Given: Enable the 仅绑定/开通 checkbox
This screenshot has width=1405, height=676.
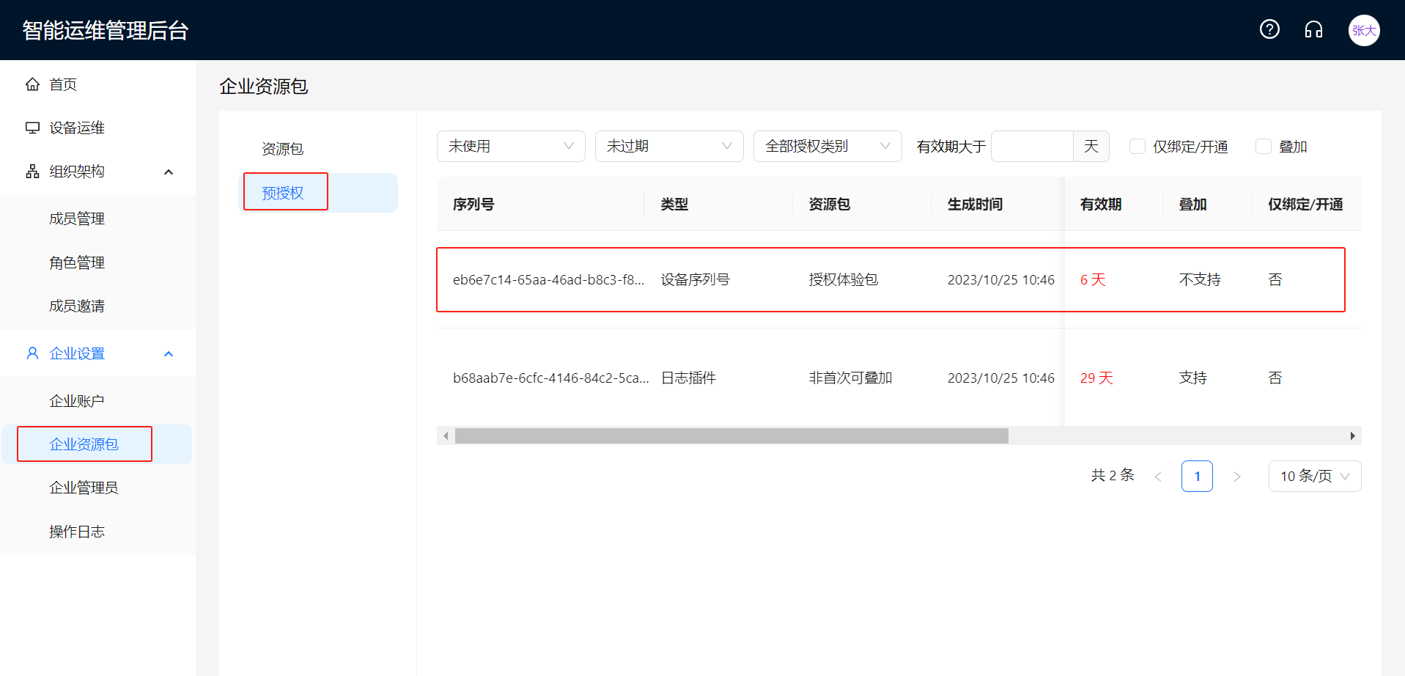Looking at the screenshot, I should pos(1137,147).
